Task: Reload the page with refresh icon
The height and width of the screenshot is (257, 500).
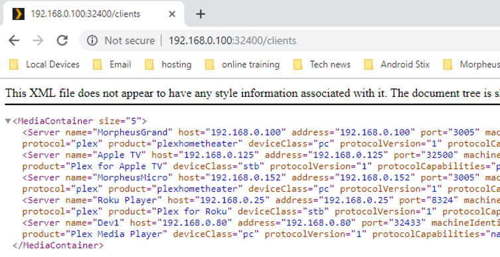Action: point(62,41)
